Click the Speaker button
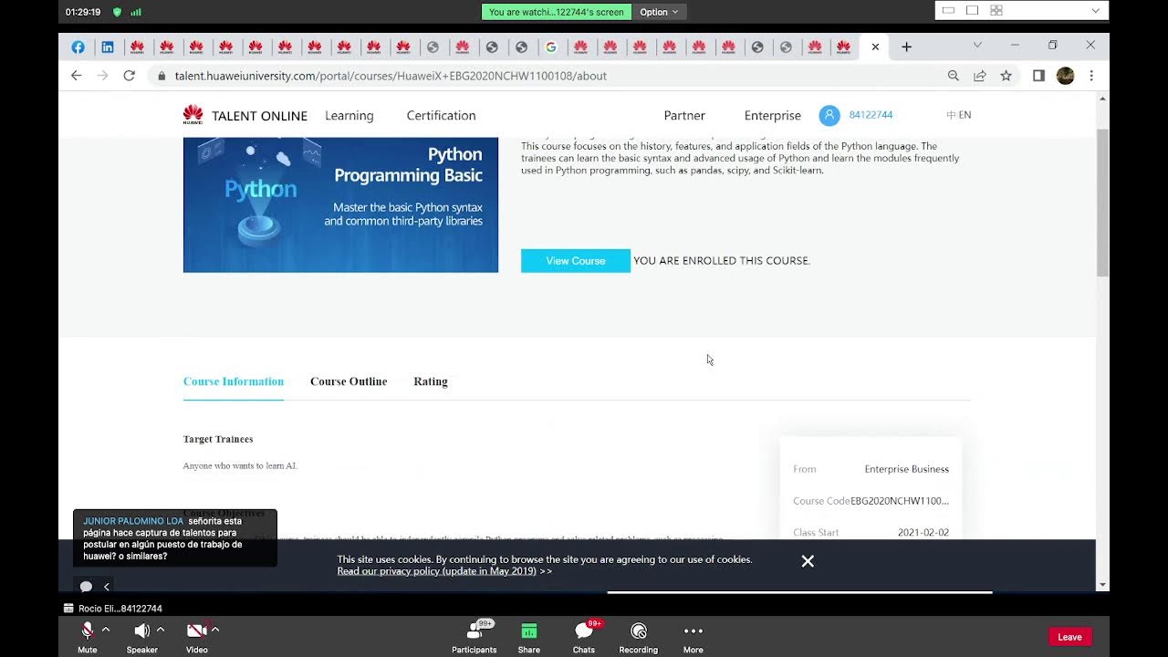Viewport: 1168px width, 657px height. coord(141,637)
